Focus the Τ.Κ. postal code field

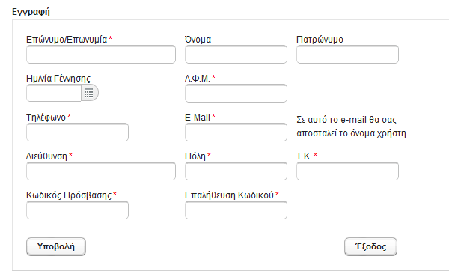tap(347, 171)
